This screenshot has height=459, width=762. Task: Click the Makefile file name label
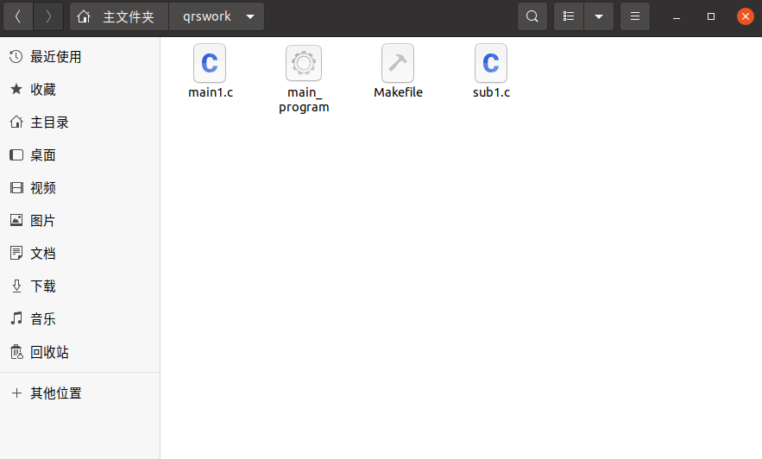pos(398,92)
